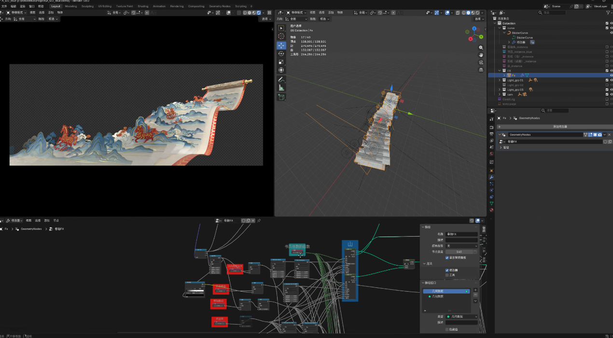Image resolution: width=613 pixels, height=338 pixels.
Task: Select the Cursor tool in viewport toolbar
Action: tap(281, 37)
